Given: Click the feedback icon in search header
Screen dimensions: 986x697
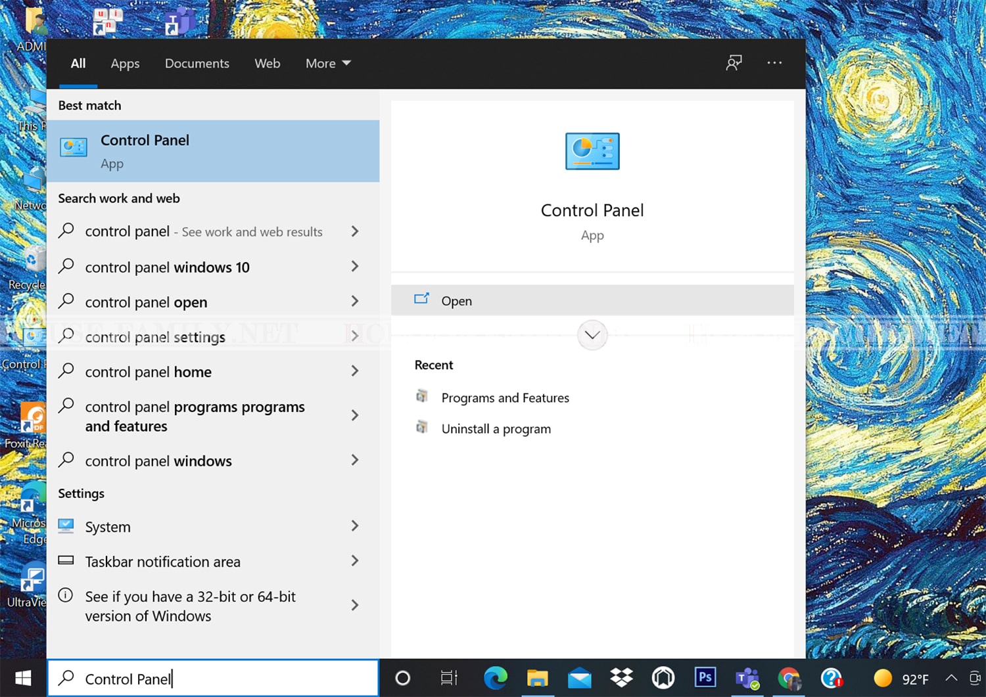Looking at the screenshot, I should pyautogui.click(x=734, y=63).
